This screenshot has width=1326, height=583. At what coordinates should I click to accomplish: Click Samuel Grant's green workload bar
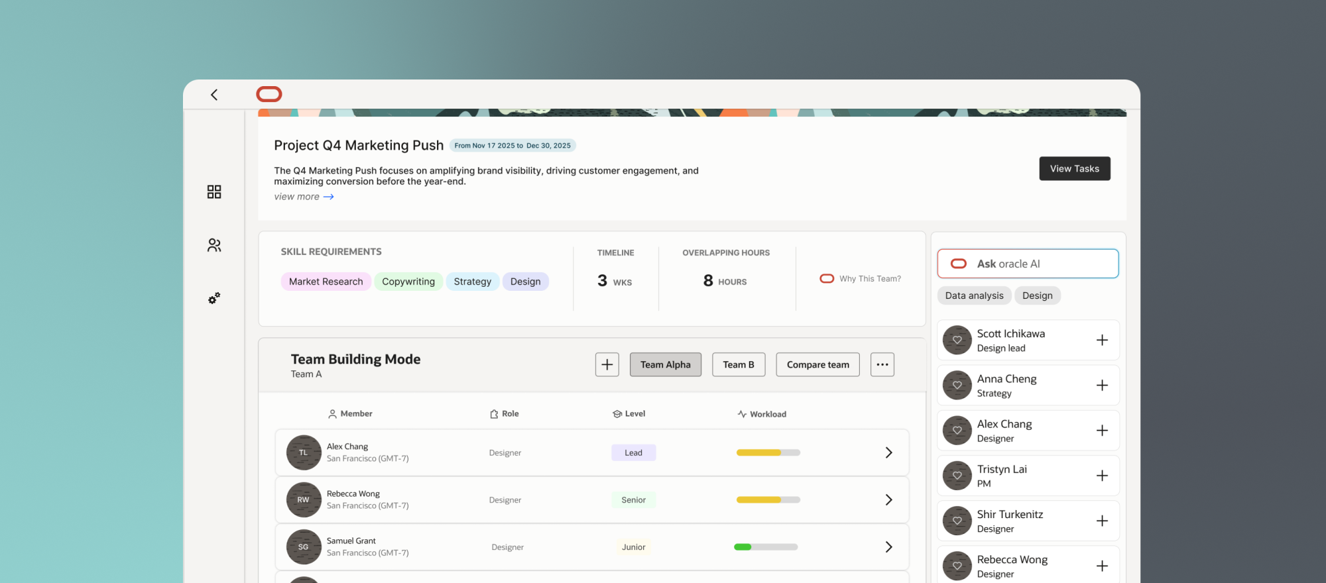coord(766,547)
